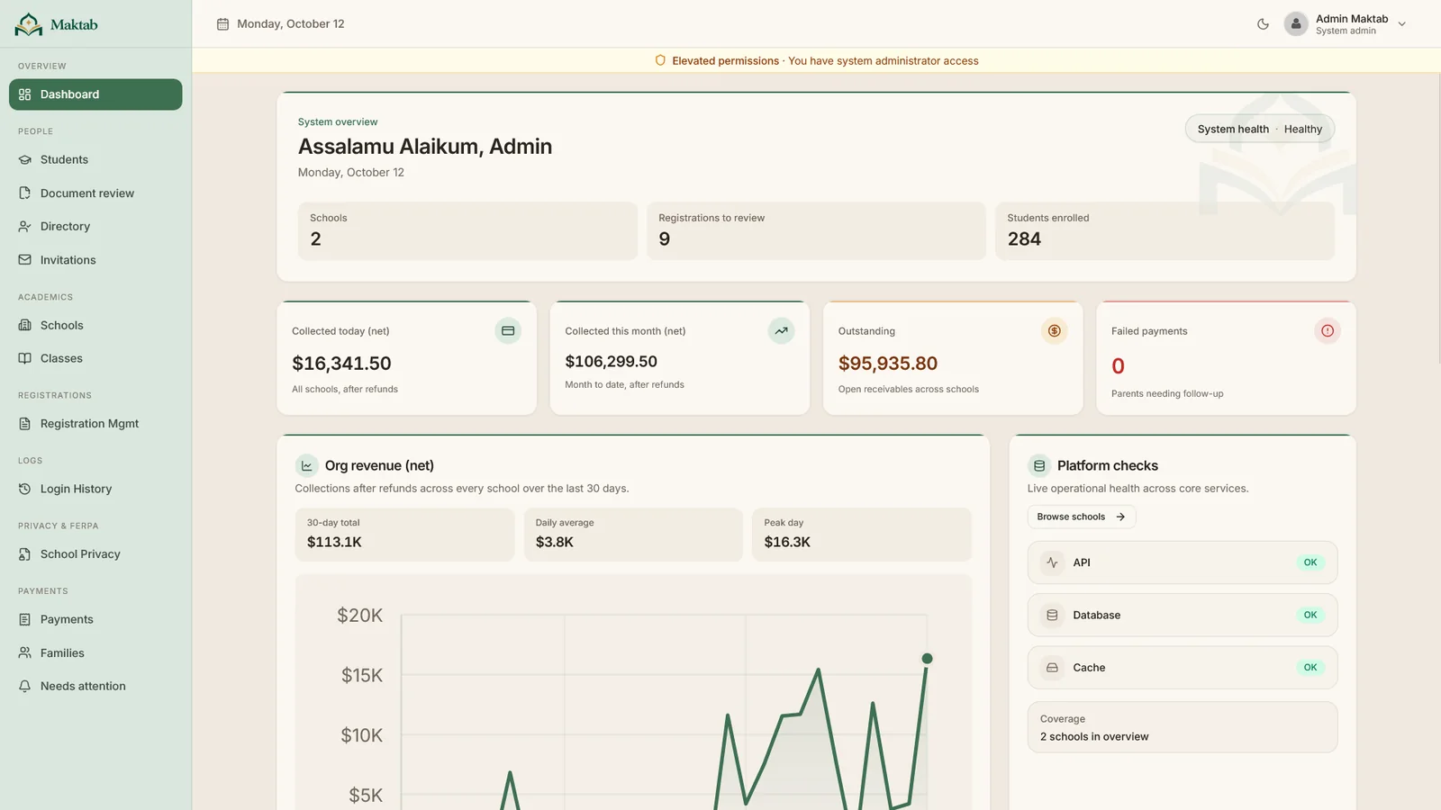Click the Org revenue chart icon

coord(306,465)
